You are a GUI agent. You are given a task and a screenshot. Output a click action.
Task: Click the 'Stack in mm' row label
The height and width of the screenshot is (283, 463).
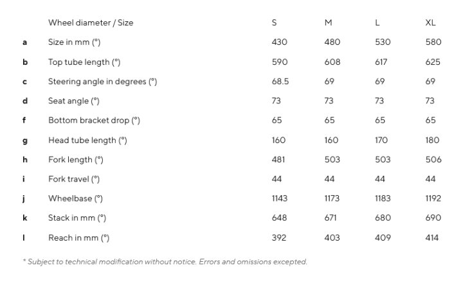(77, 218)
